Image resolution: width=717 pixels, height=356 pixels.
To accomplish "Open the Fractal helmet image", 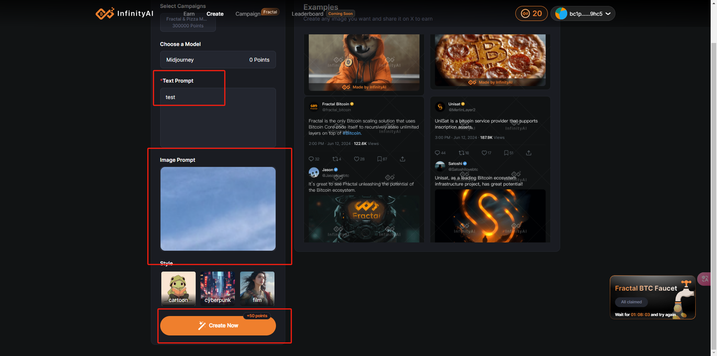I will tap(364, 219).
